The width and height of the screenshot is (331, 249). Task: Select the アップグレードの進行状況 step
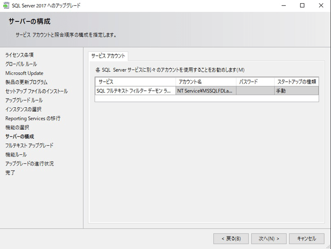click(29, 164)
